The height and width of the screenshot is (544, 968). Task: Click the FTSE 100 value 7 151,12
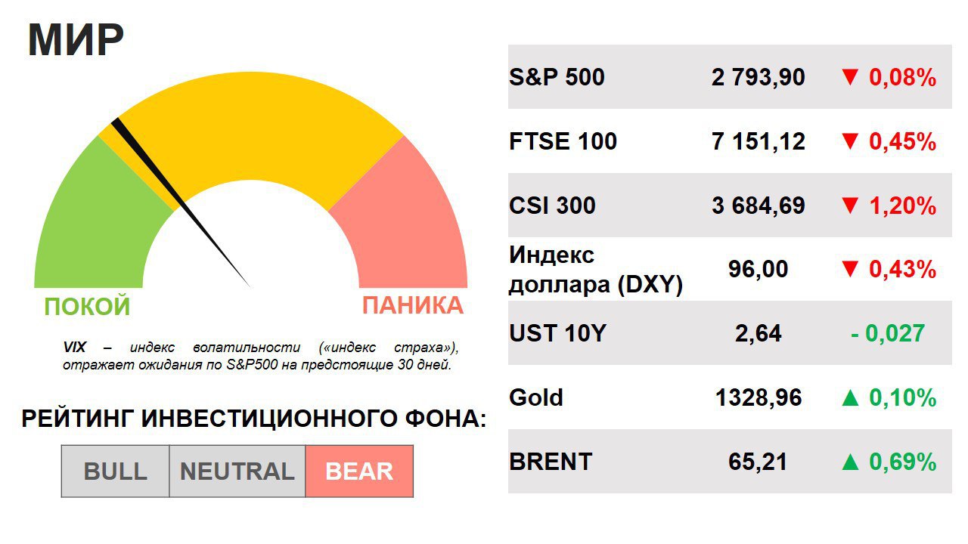(x=758, y=141)
